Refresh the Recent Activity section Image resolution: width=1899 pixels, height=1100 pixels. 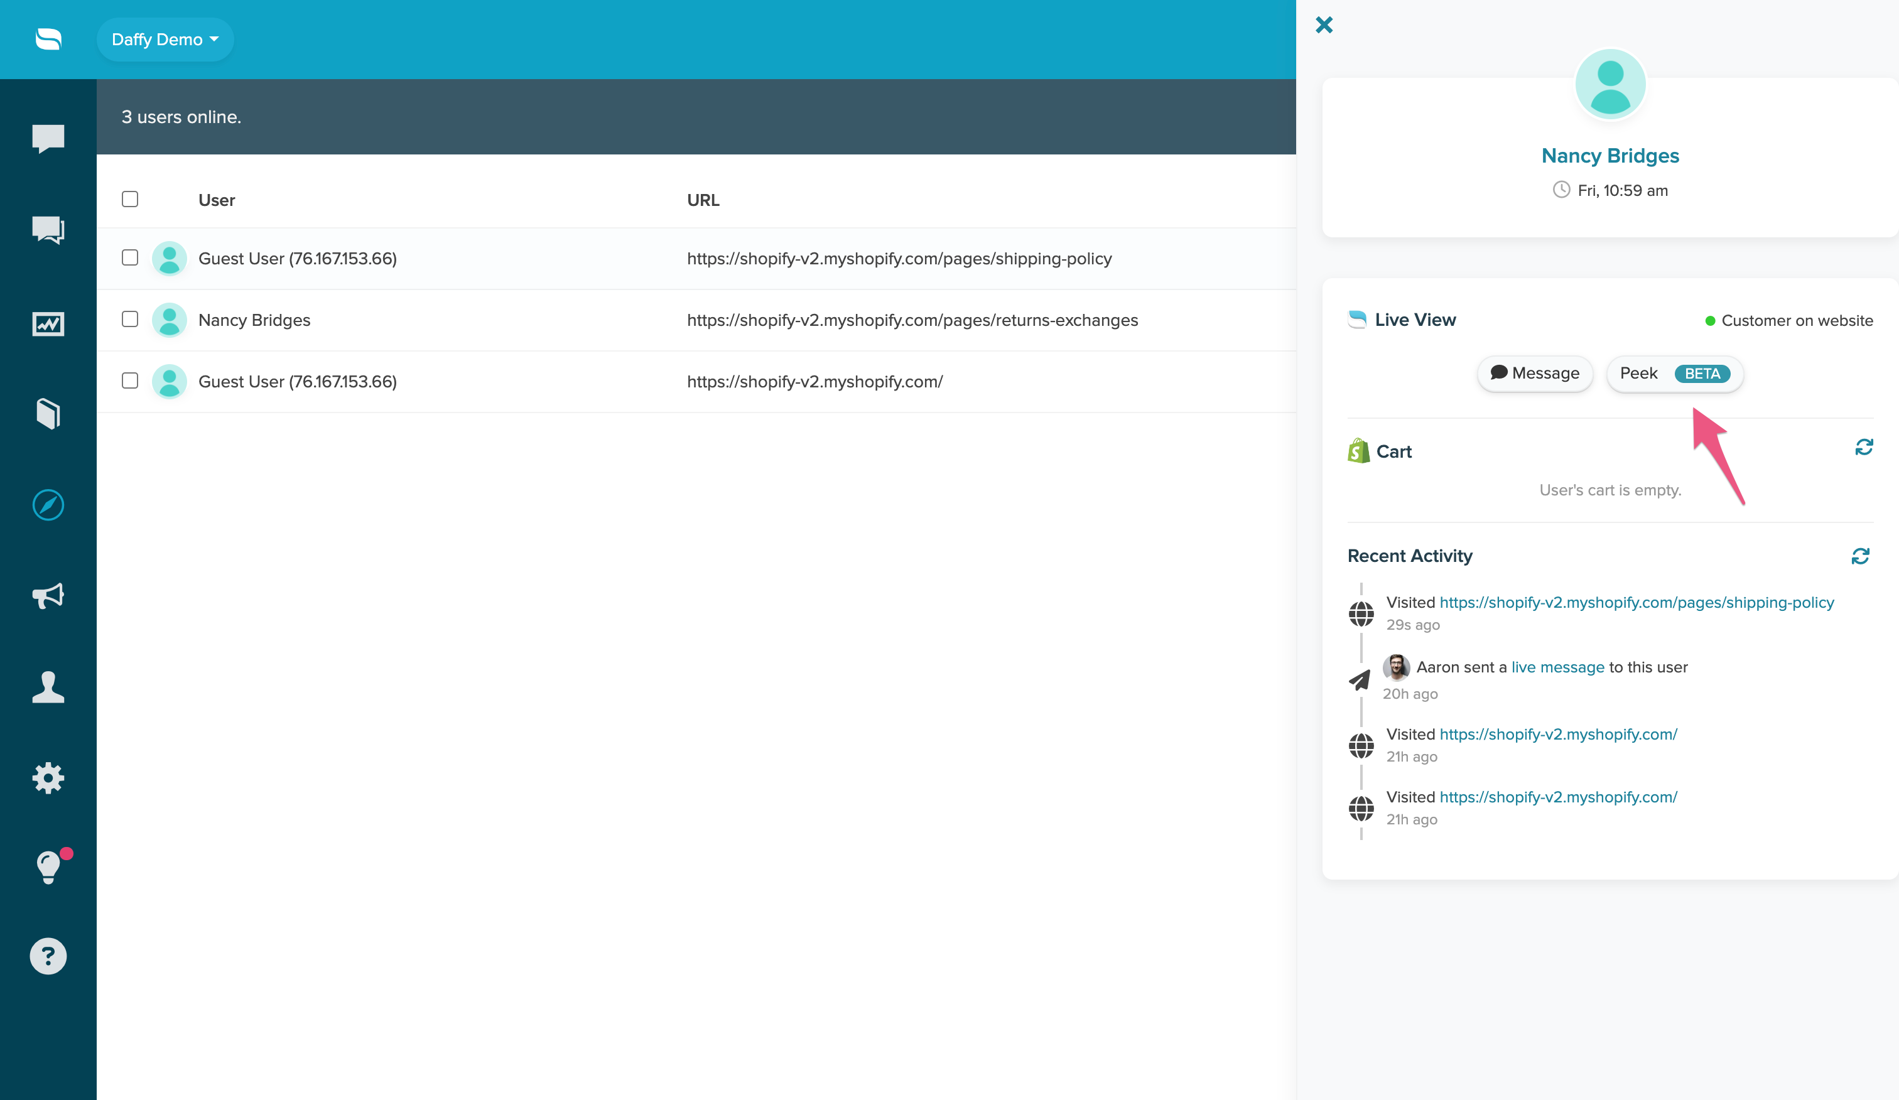click(1861, 556)
